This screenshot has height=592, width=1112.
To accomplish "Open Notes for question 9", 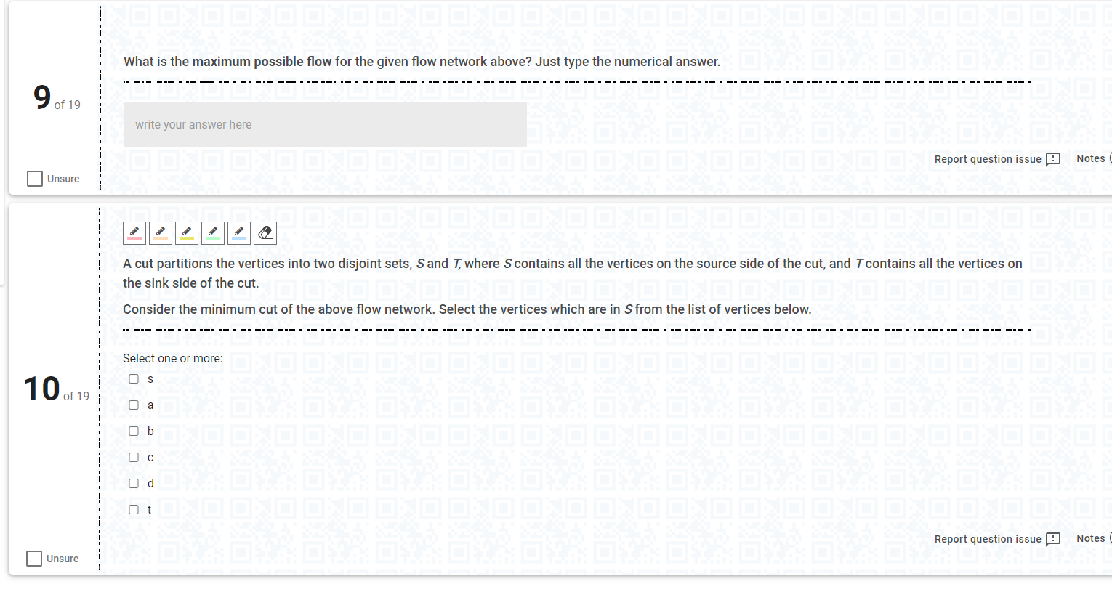I will click(x=1091, y=158).
